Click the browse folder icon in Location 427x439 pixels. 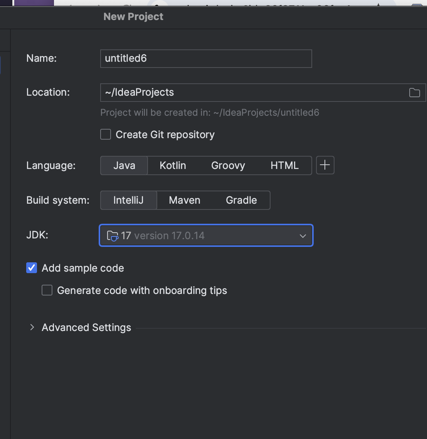[x=414, y=93]
